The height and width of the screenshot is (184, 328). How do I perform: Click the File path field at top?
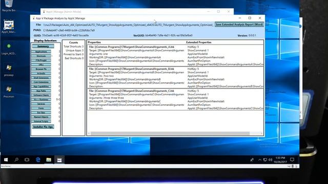point(128,25)
